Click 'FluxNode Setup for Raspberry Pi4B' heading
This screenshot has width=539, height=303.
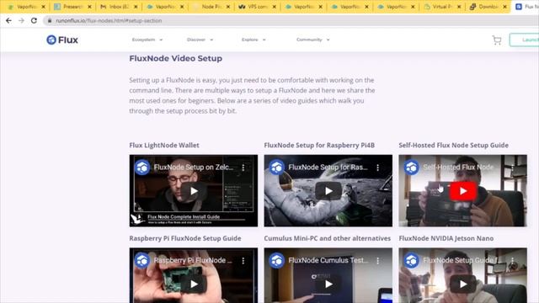[319, 146]
